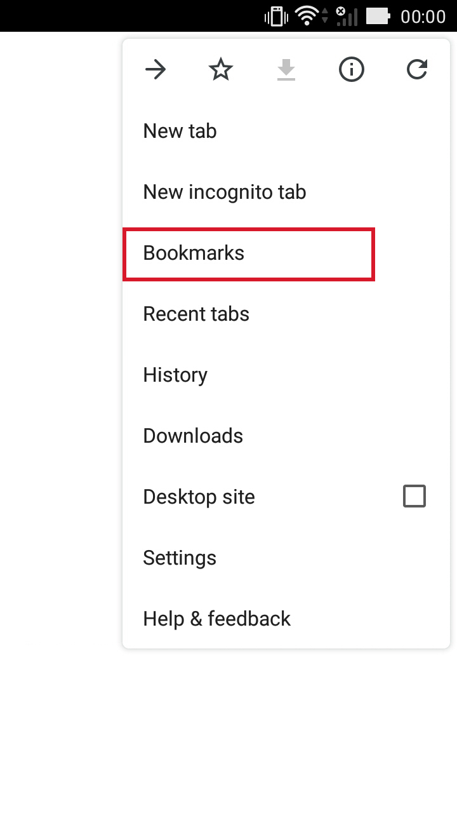The height and width of the screenshot is (813, 457).
Task: Tap the mobile signal icon
Action: tap(346, 16)
